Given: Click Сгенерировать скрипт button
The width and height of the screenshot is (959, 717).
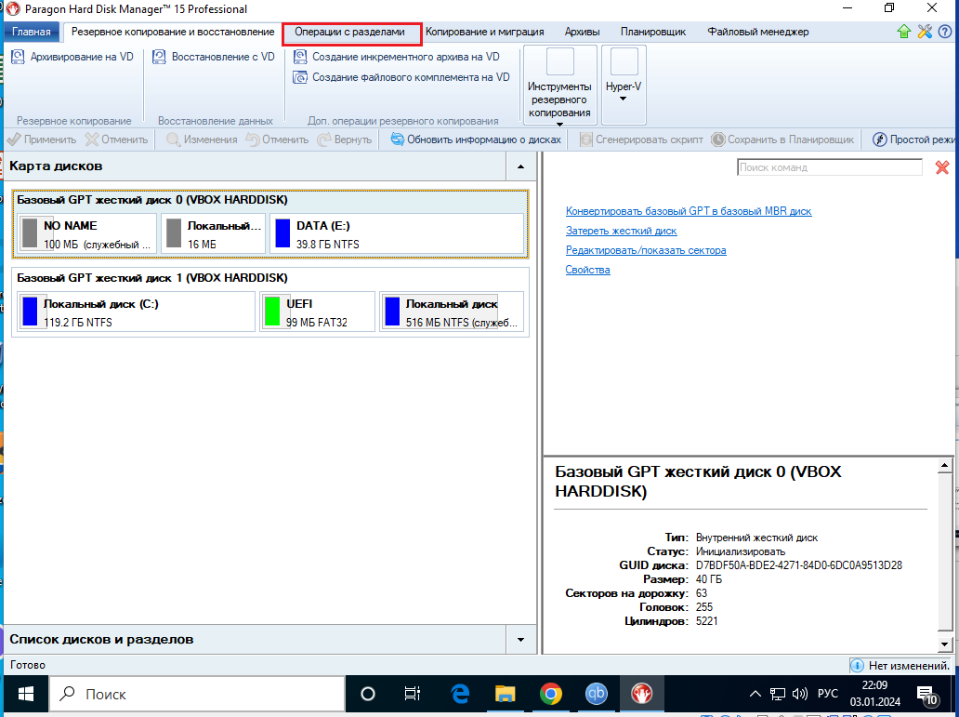Looking at the screenshot, I should (x=641, y=139).
